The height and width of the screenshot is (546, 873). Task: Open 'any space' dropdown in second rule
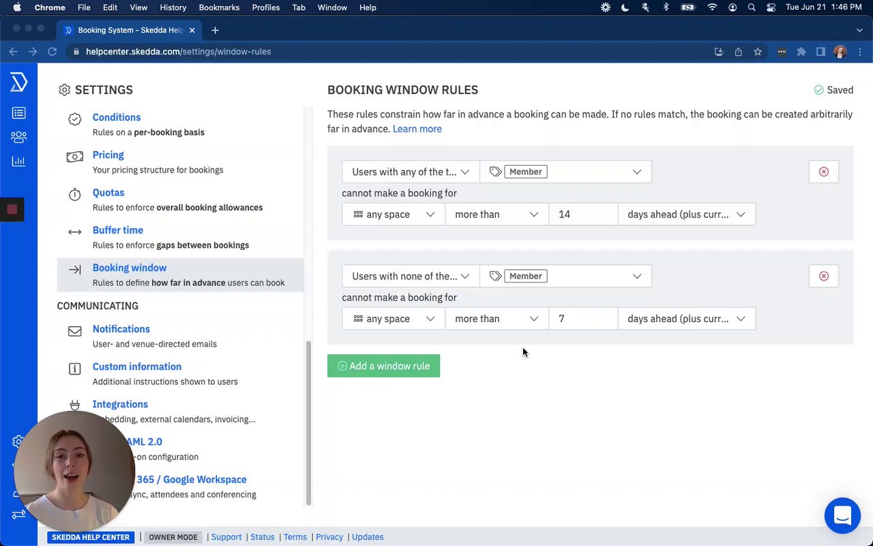click(394, 319)
